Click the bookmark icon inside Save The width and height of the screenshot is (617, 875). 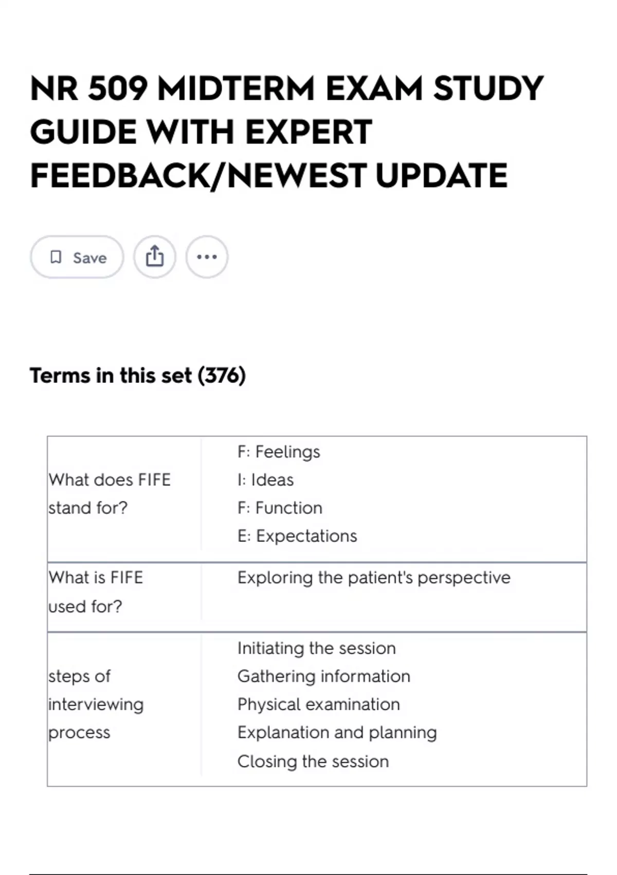click(x=56, y=257)
